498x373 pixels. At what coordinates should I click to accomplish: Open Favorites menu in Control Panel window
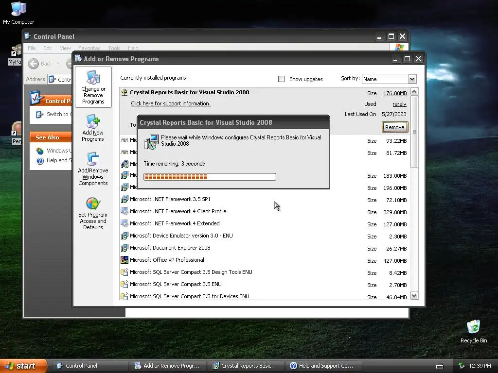tap(89, 48)
